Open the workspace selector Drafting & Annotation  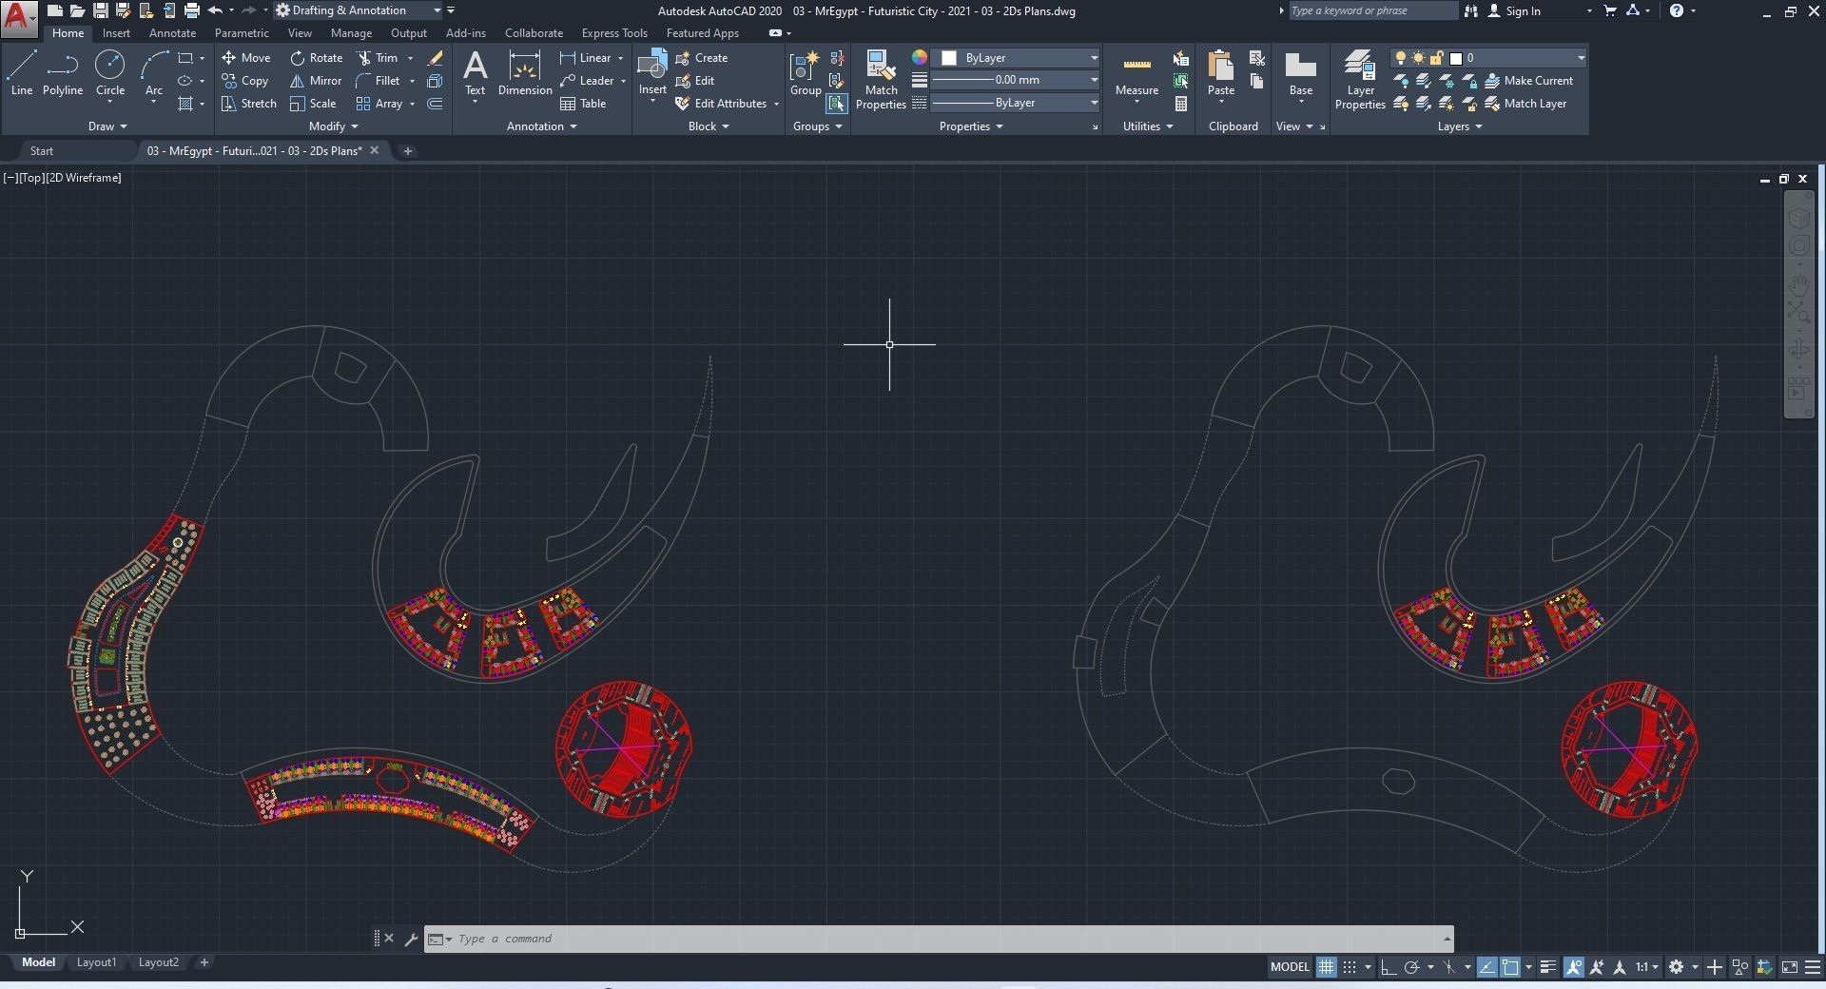coord(359,10)
